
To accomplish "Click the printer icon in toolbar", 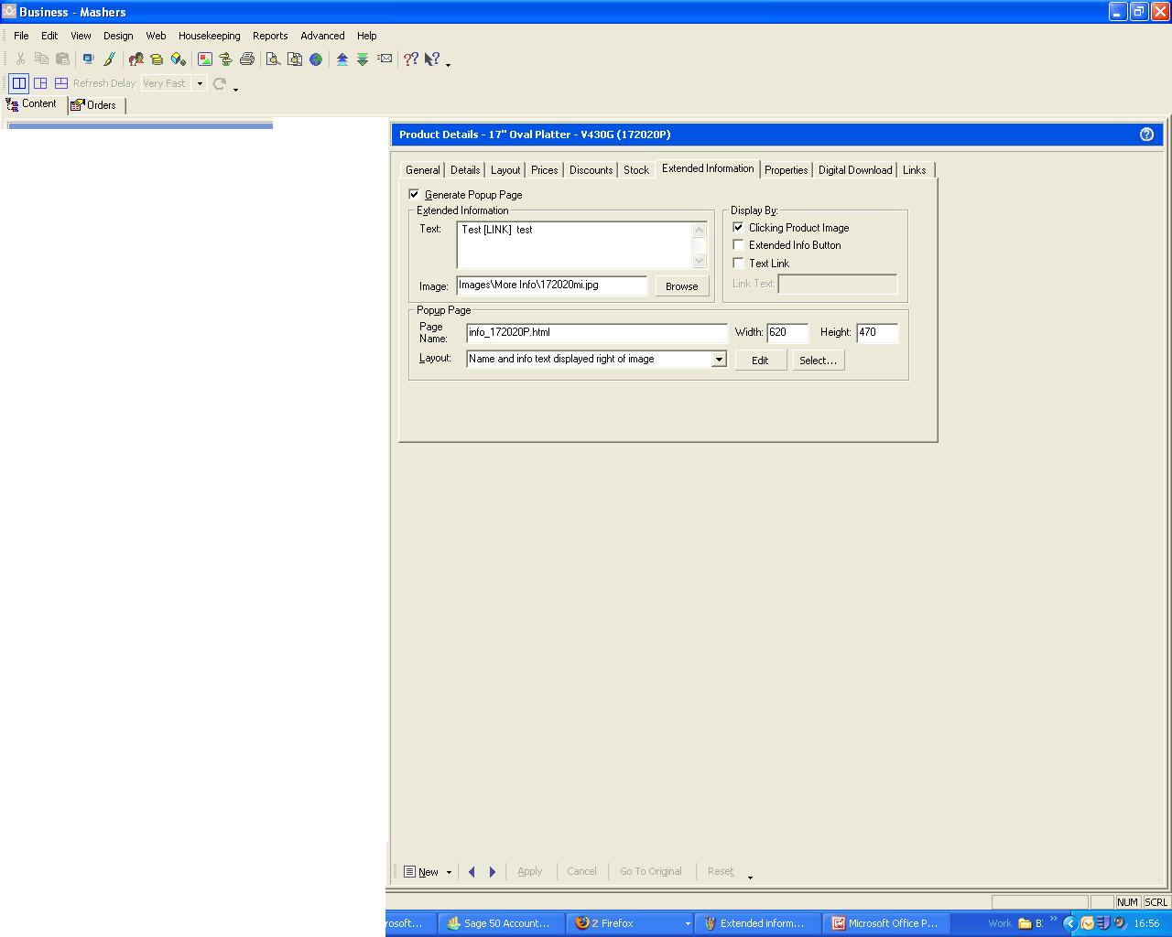I will point(246,59).
